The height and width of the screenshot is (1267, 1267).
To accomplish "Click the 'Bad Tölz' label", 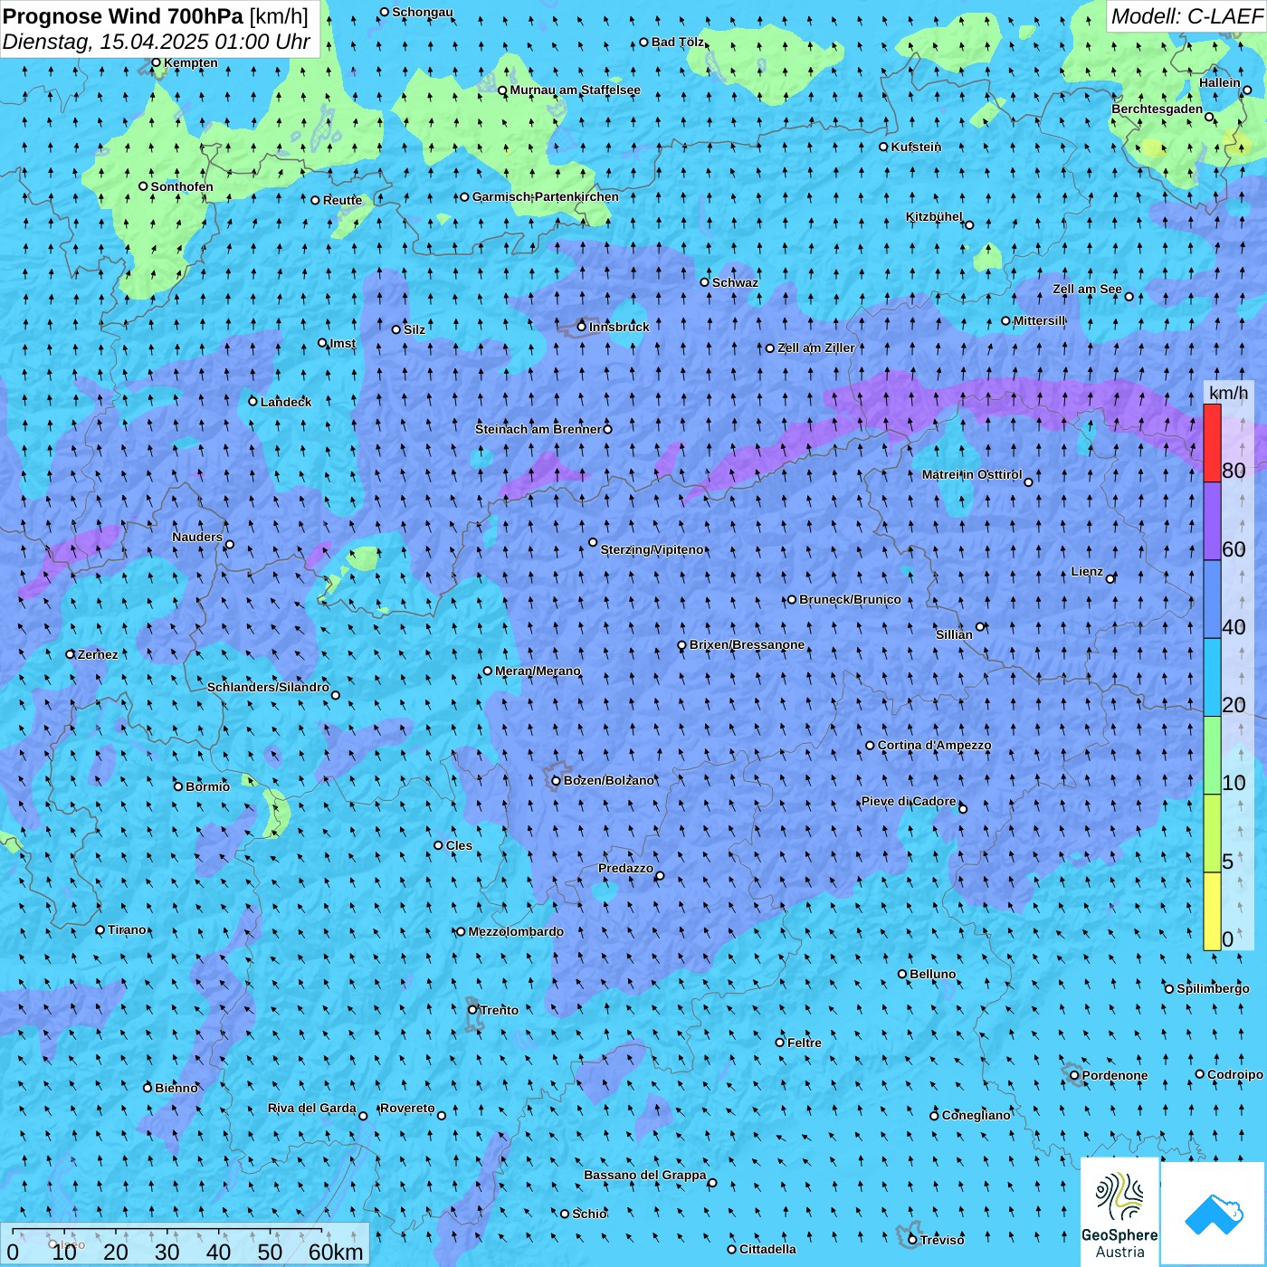I will [x=677, y=42].
